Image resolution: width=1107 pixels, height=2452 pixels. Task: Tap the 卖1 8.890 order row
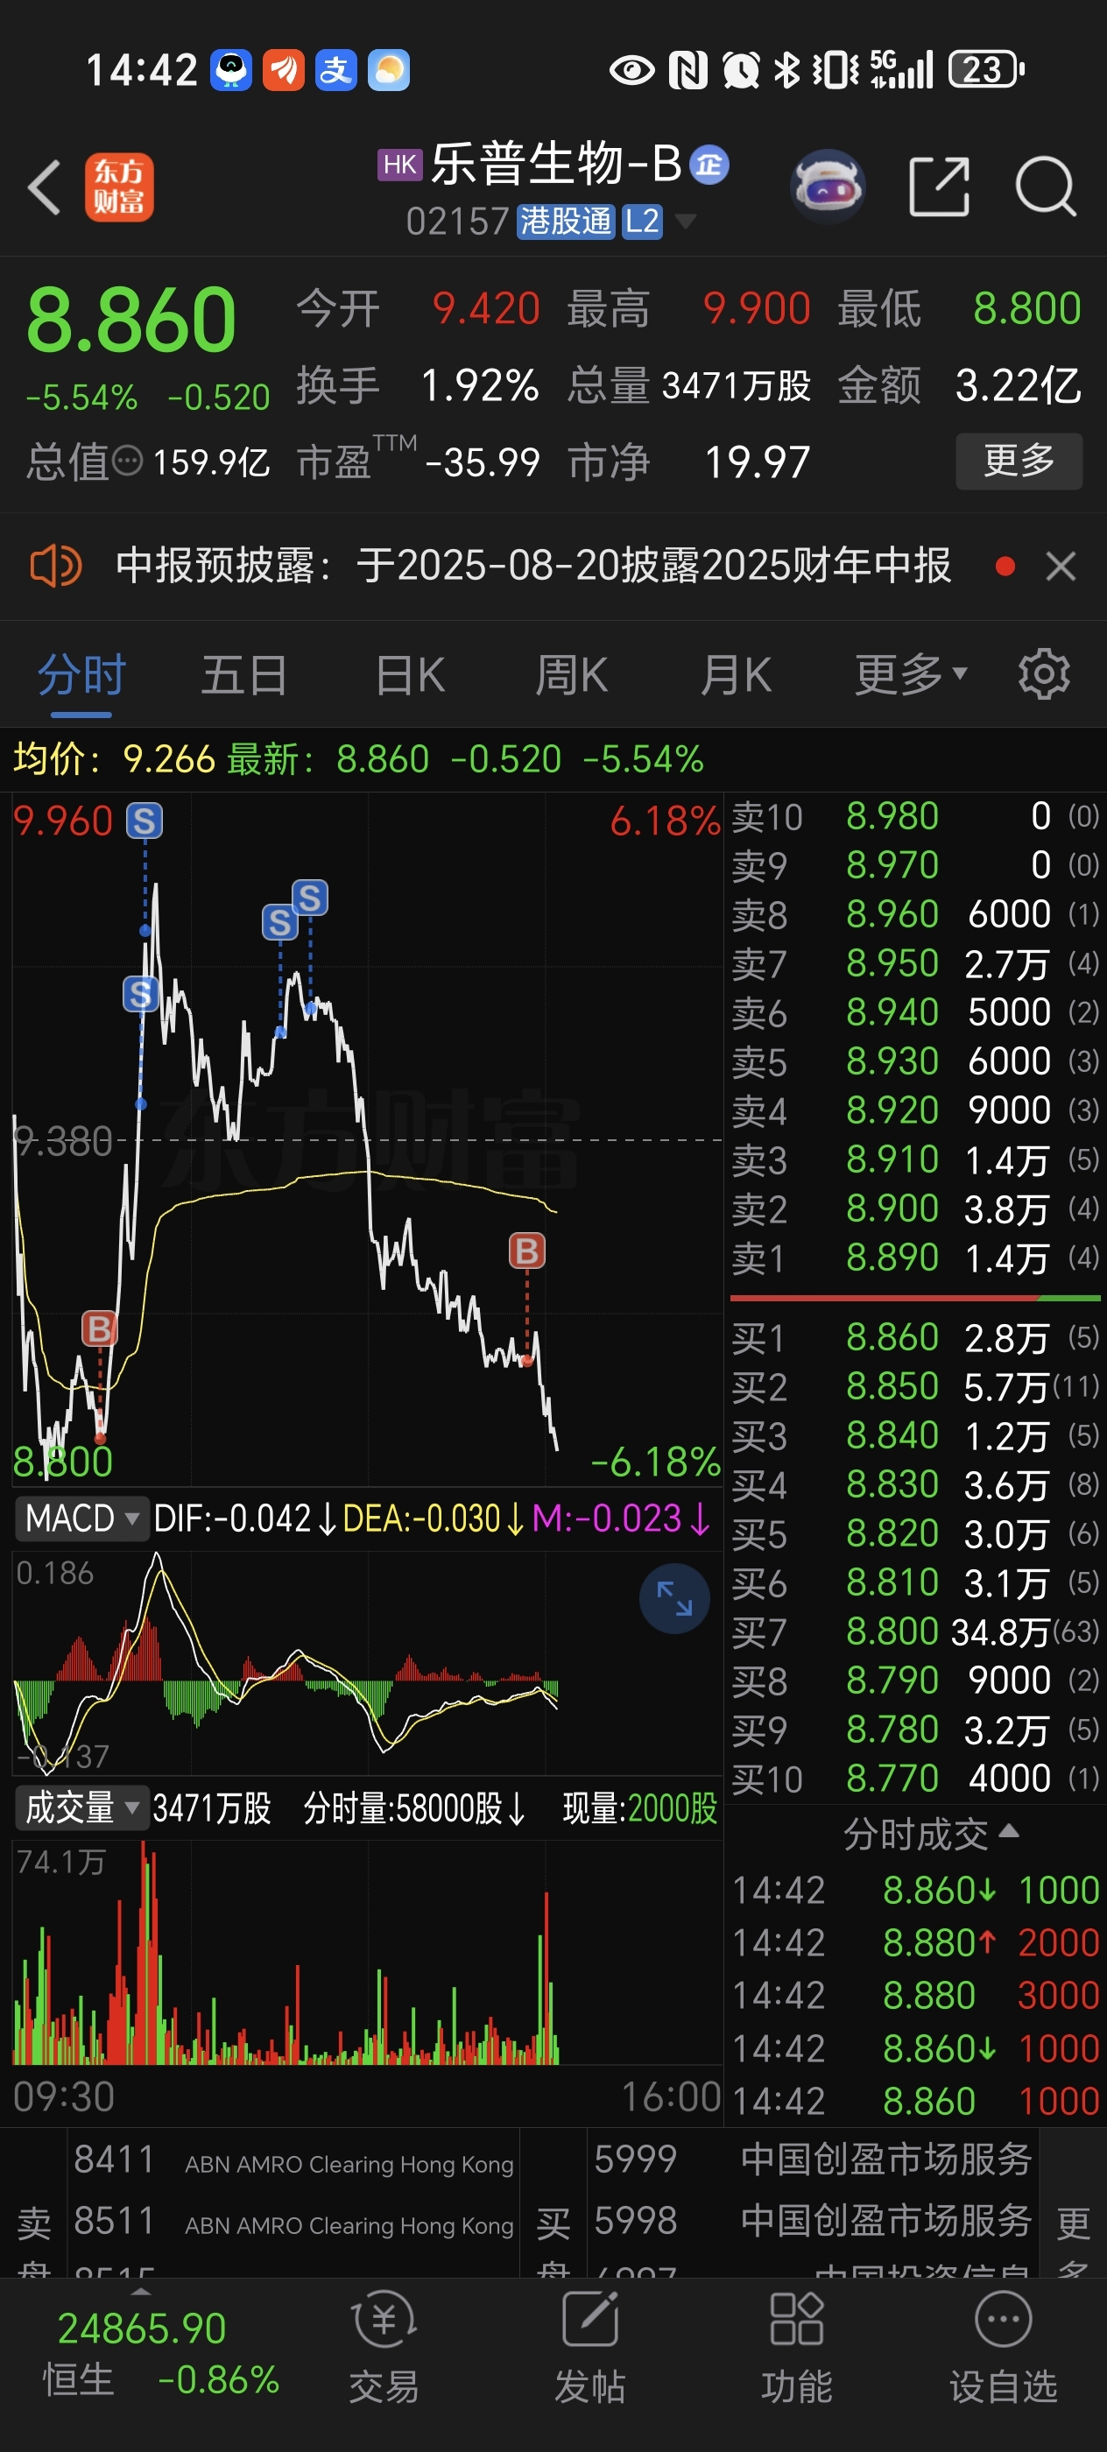coord(914,1258)
